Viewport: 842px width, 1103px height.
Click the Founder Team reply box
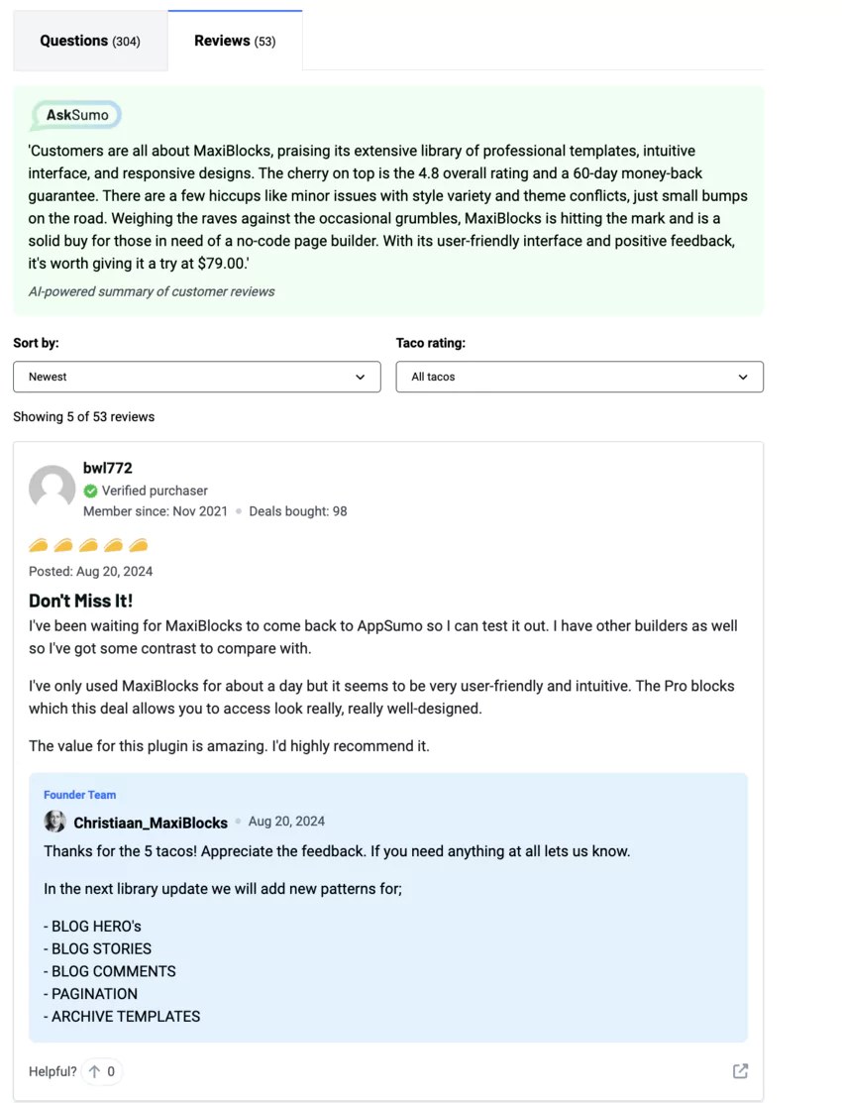point(392,907)
